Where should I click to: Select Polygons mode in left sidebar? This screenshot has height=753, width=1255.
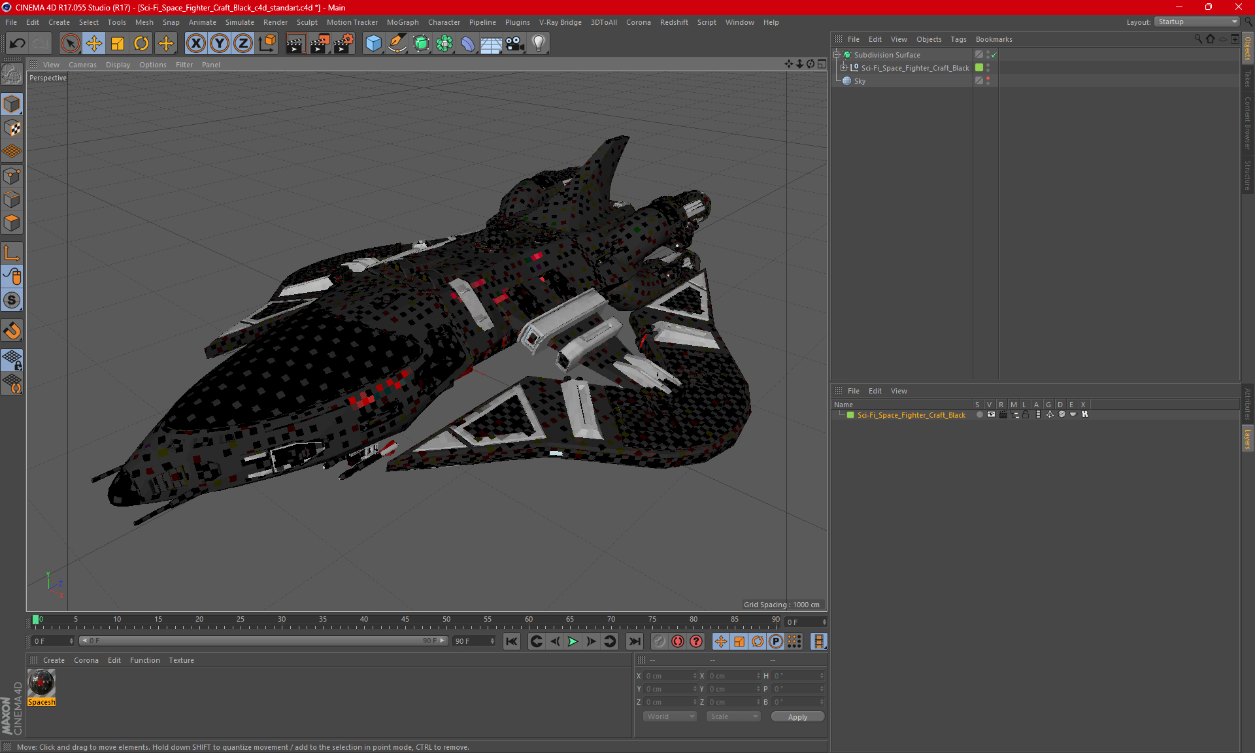(x=12, y=223)
